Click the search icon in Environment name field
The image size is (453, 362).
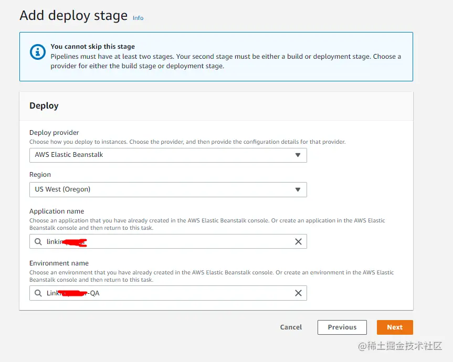coord(38,293)
